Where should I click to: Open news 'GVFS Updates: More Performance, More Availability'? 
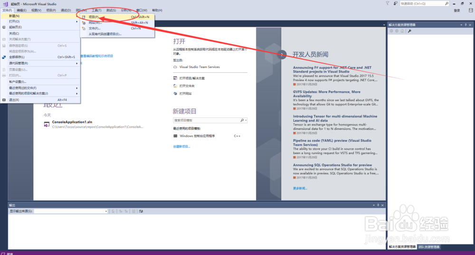tap(327, 94)
